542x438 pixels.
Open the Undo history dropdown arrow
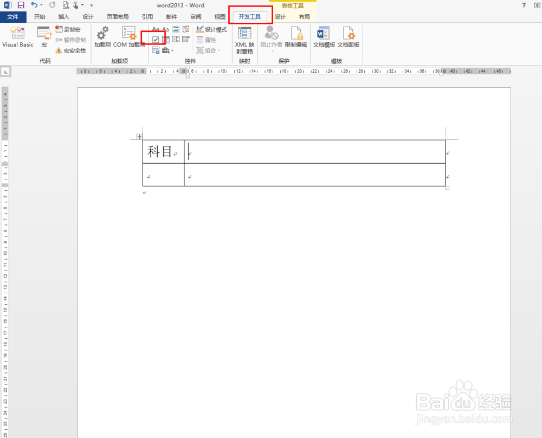point(40,5)
